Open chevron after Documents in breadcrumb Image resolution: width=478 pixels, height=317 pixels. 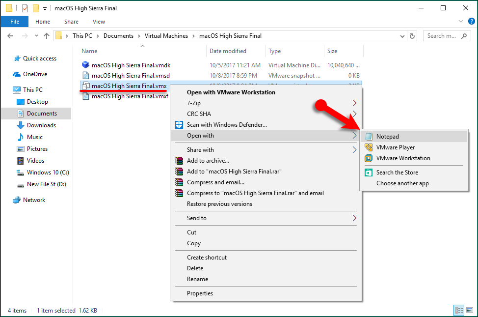coord(139,36)
